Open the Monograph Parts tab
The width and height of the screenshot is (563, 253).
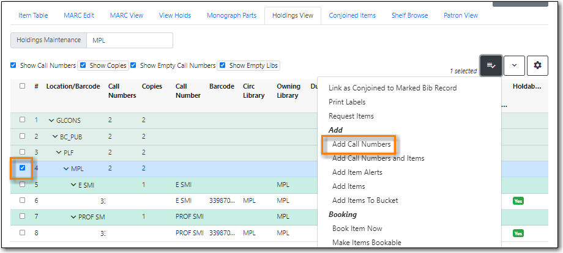pyautogui.click(x=231, y=15)
